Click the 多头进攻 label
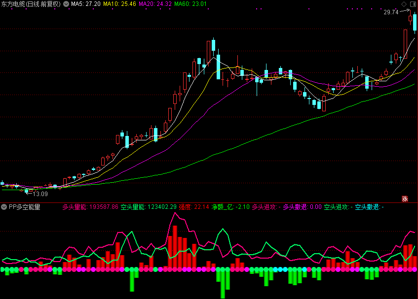Viewport: 418px width, 299px height. pos(266,207)
